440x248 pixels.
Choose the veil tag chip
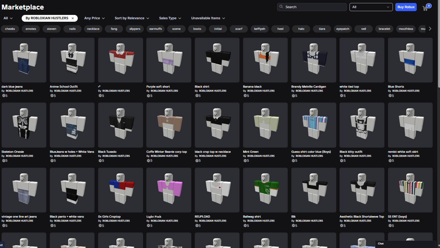tap(364, 29)
